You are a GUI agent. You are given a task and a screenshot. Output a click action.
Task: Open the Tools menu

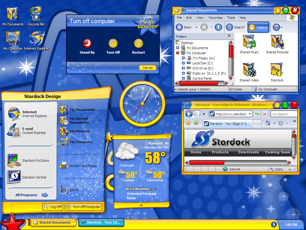pyautogui.click(x=231, y=18)
